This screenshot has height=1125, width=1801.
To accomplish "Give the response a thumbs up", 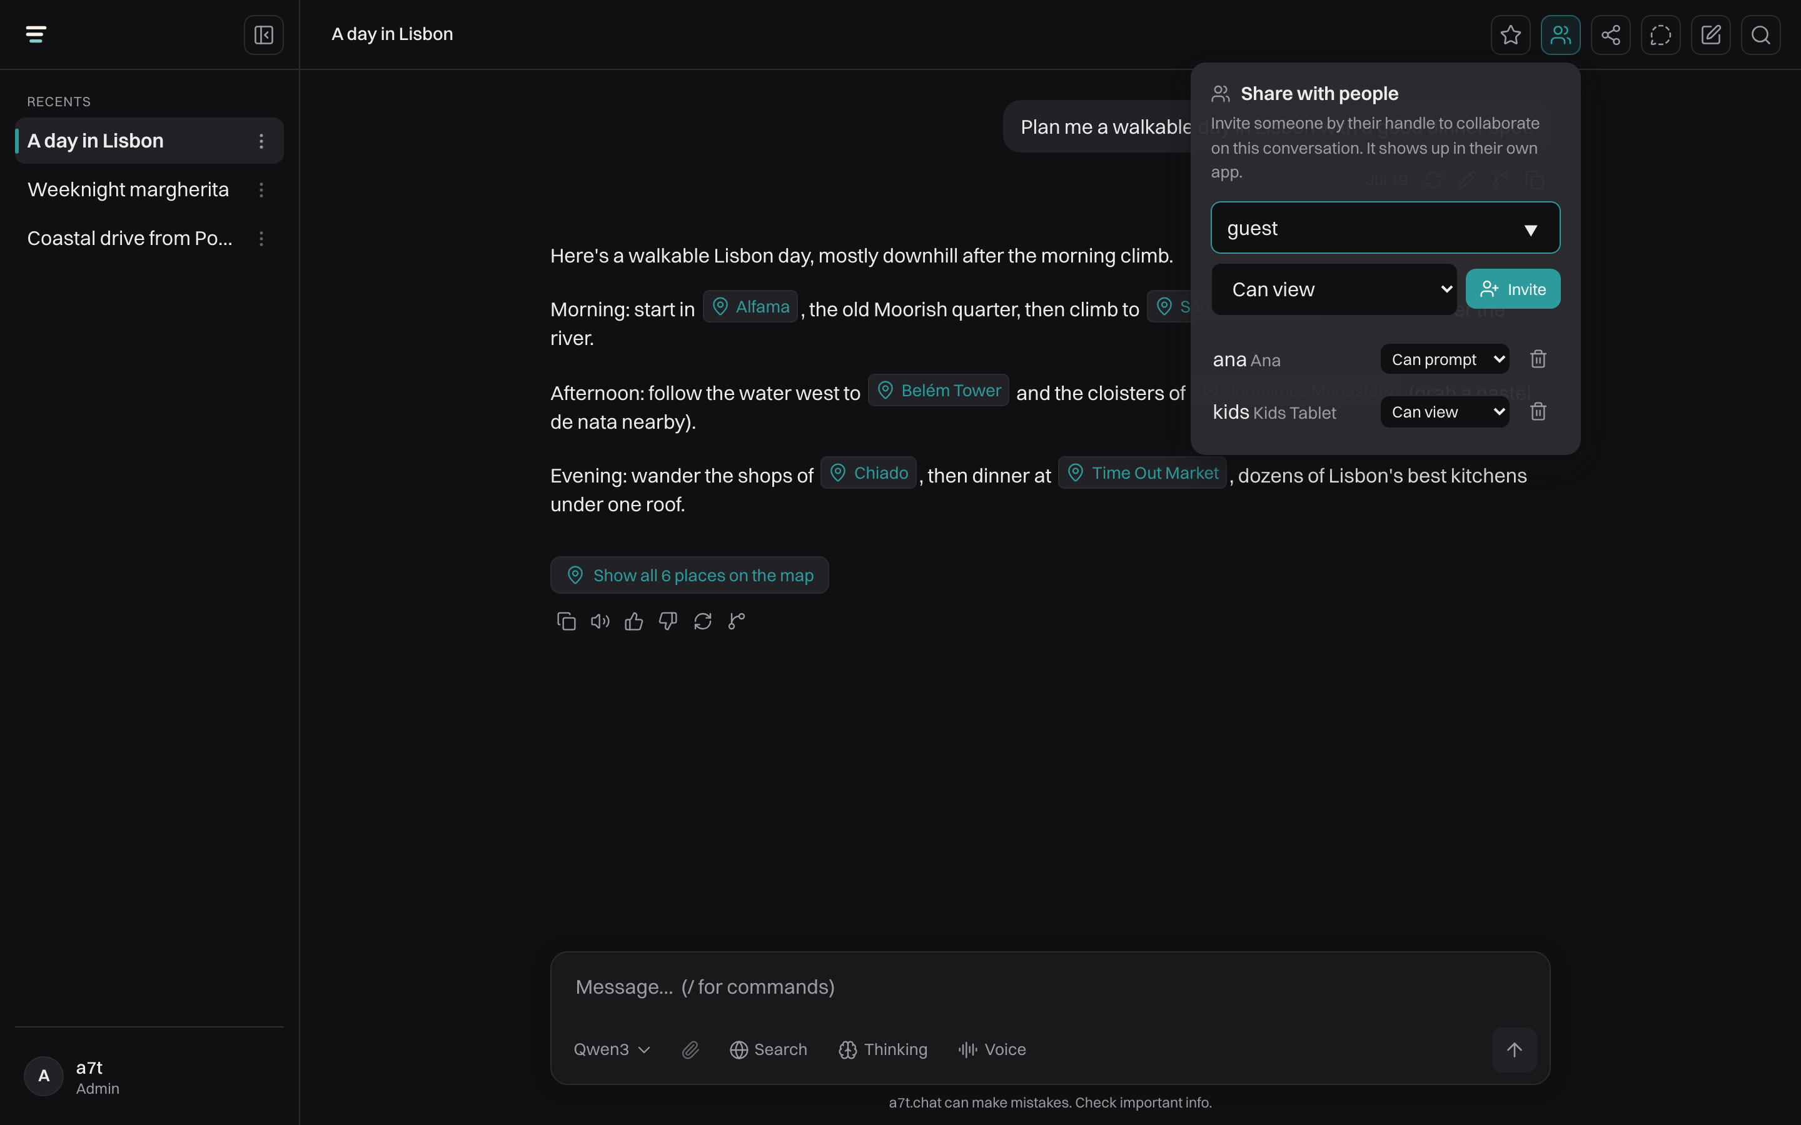I will [x=634, y=621].
